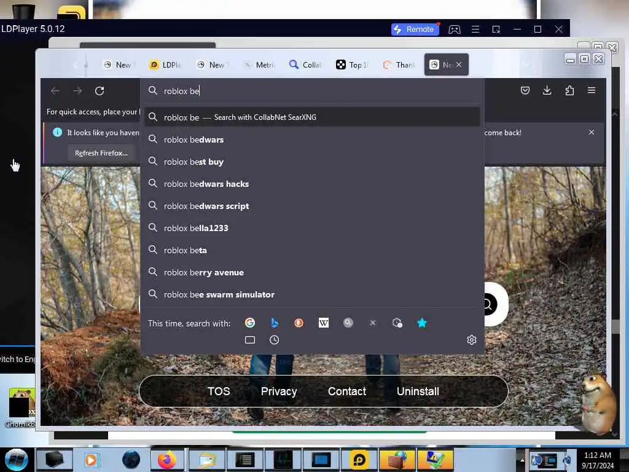Search this time with Bing icon
This screenshot has height=472, width=629.
(x=275, y=323)
